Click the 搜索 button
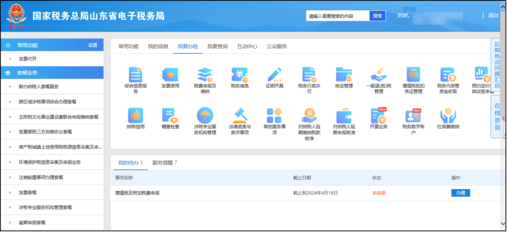This screenshot has height=232, width=507. (377, 16)
